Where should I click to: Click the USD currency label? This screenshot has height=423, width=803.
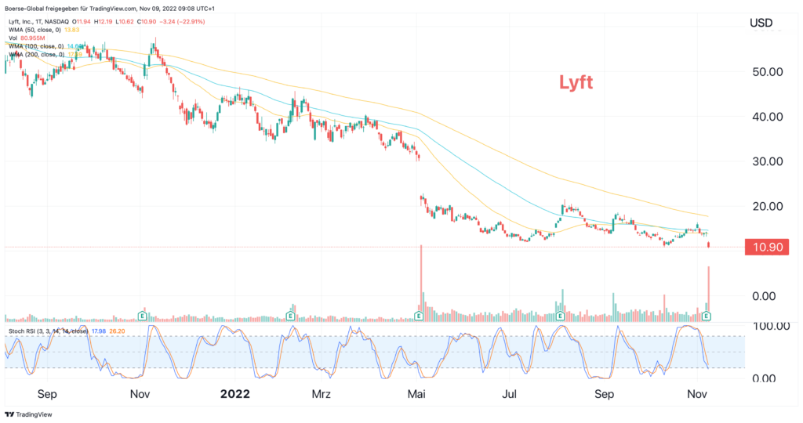761,23
